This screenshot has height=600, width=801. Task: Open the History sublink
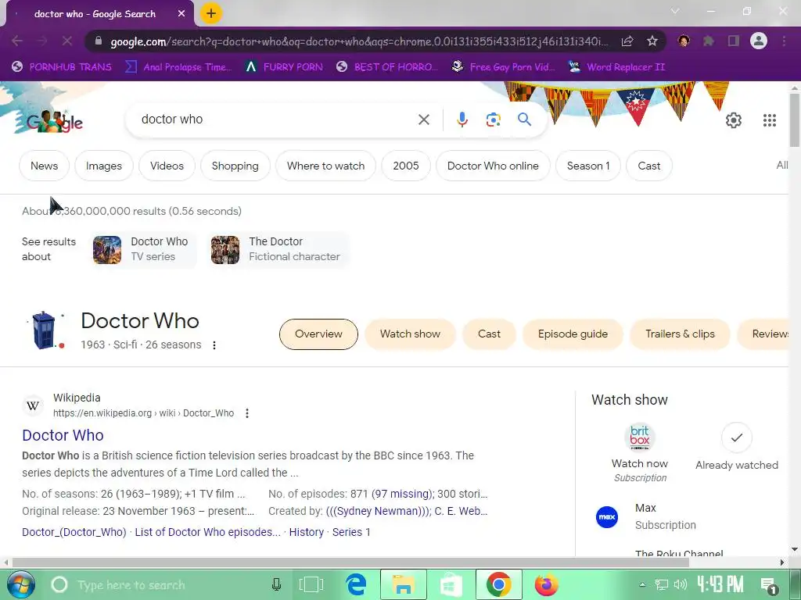coord(307,532)
